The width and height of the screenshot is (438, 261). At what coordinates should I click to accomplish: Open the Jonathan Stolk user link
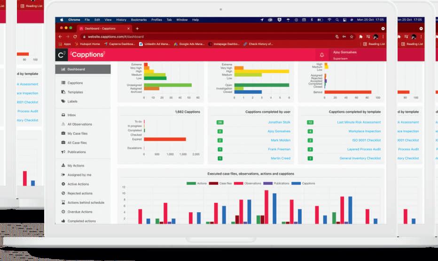click(x=279, y=122)
